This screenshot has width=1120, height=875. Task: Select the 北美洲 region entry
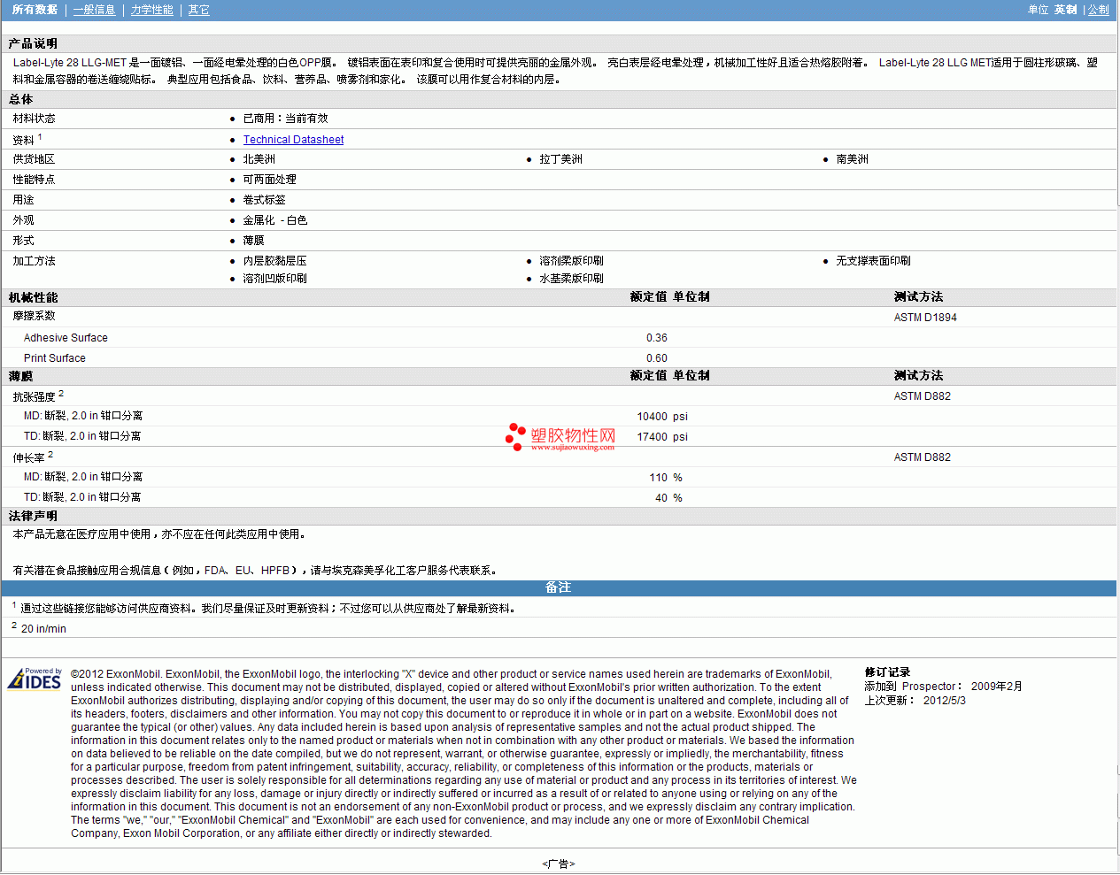[x=259, y=159]
